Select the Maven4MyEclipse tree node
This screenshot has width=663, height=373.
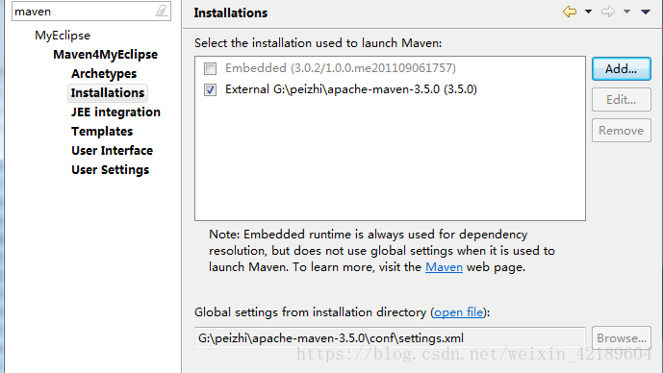pos(105,55)
